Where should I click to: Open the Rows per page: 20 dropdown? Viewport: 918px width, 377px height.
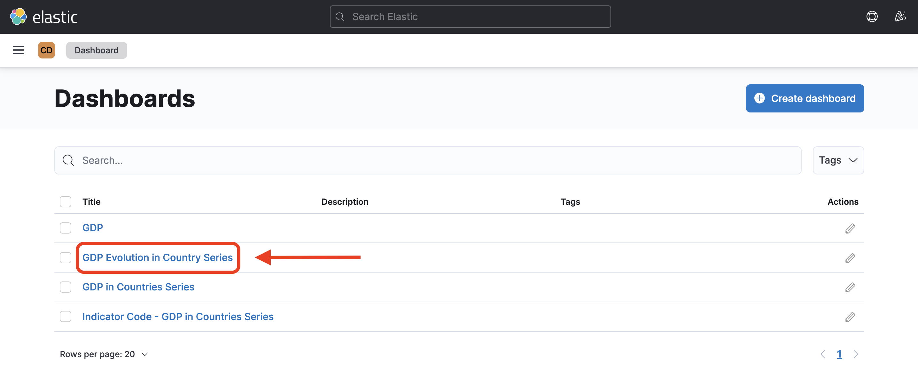click(104, 354)
